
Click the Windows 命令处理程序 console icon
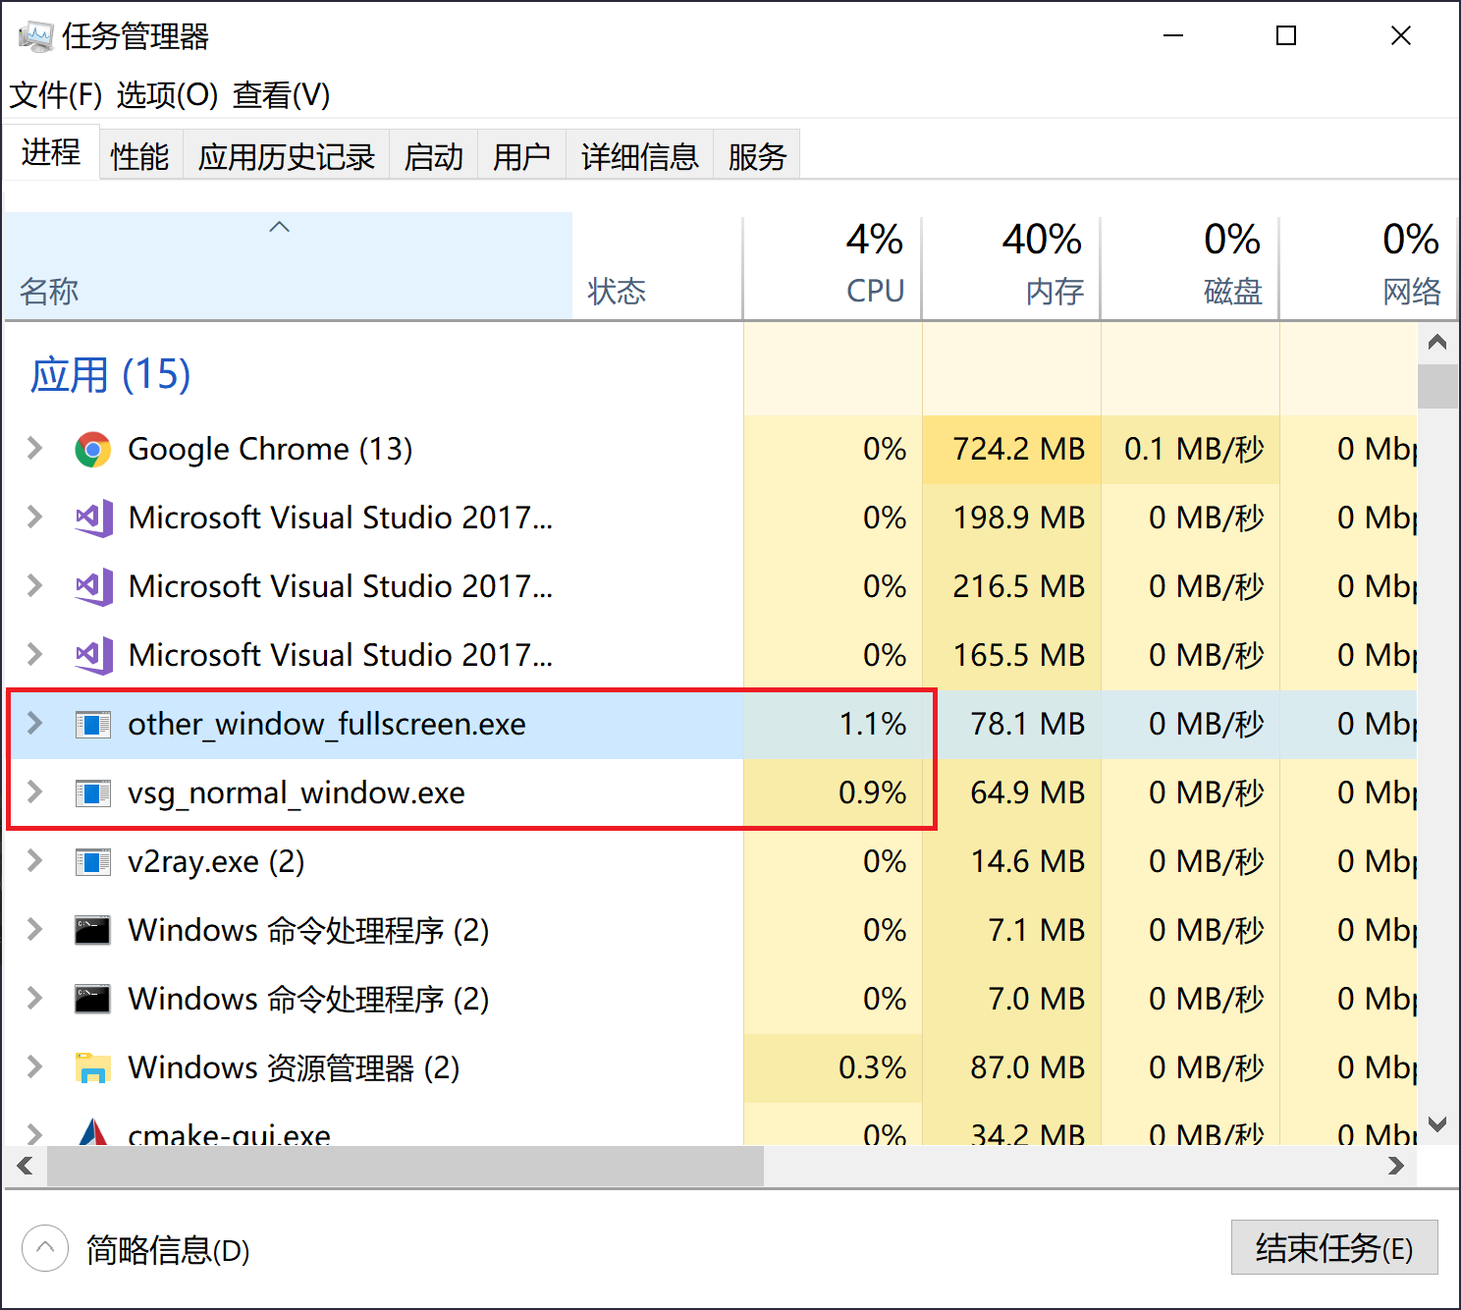[91, 930]
